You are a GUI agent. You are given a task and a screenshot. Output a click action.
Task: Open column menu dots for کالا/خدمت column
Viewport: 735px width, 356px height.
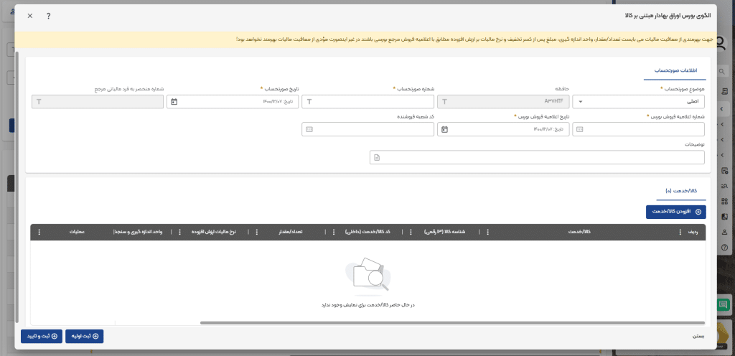click(489, 233)
